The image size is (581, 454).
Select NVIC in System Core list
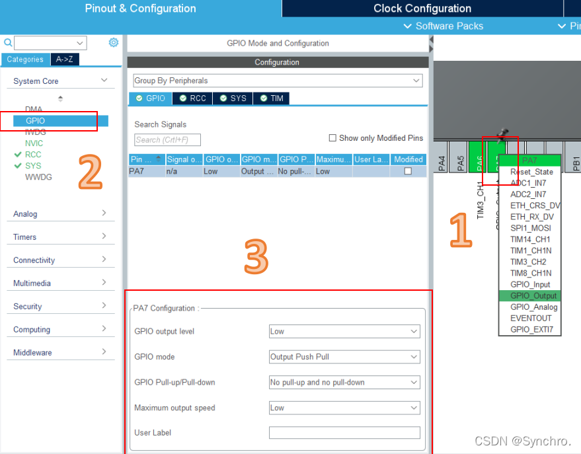(34, 143)
